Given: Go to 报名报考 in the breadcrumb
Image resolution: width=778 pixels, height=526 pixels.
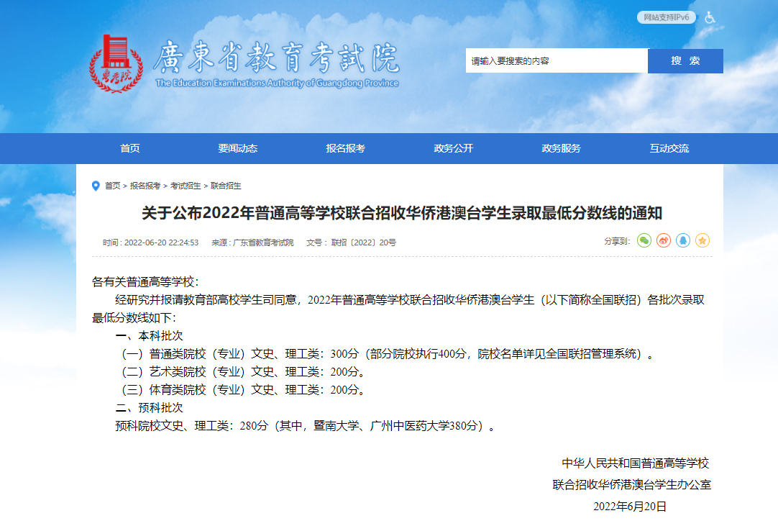Looking at the screenshot, I should pos(145,186).
